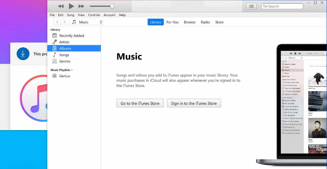
Task: Switch to the Browse tab
Action: [189, 22]
